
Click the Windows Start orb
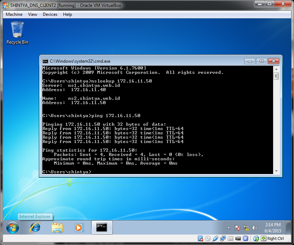(13, 227)
